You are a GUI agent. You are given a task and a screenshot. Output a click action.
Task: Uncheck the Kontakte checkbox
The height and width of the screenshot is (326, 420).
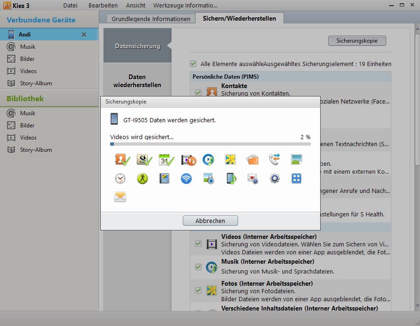click(x=198, y=92)
